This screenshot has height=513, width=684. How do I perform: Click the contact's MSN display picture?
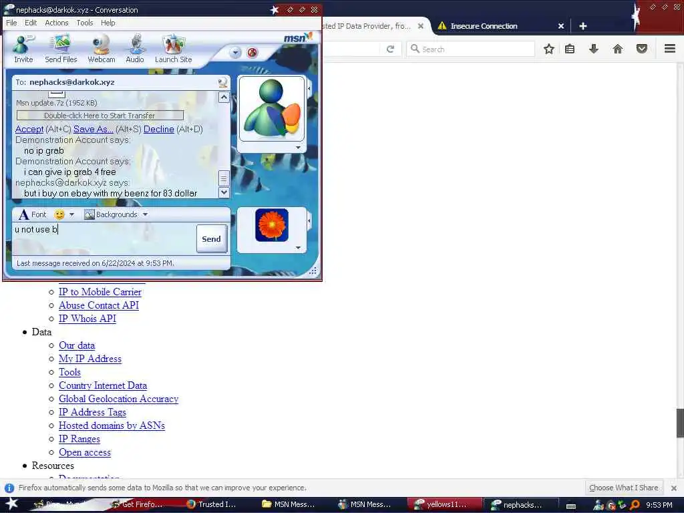click(271, 108)
